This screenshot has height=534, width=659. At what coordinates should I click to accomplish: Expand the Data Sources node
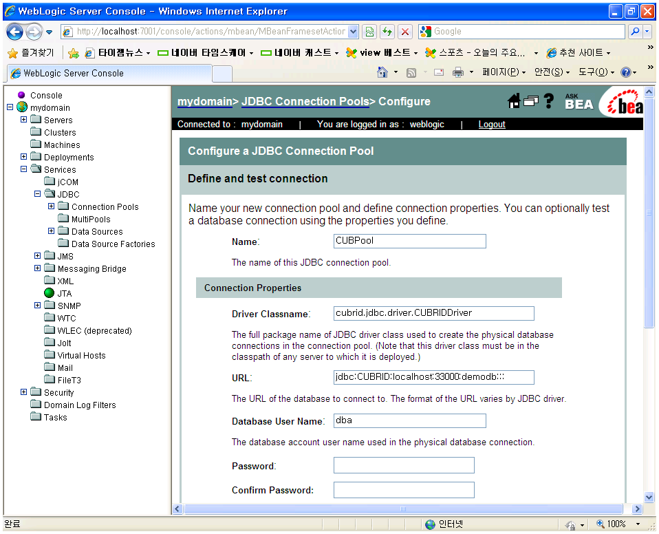[x=52, y=231]
